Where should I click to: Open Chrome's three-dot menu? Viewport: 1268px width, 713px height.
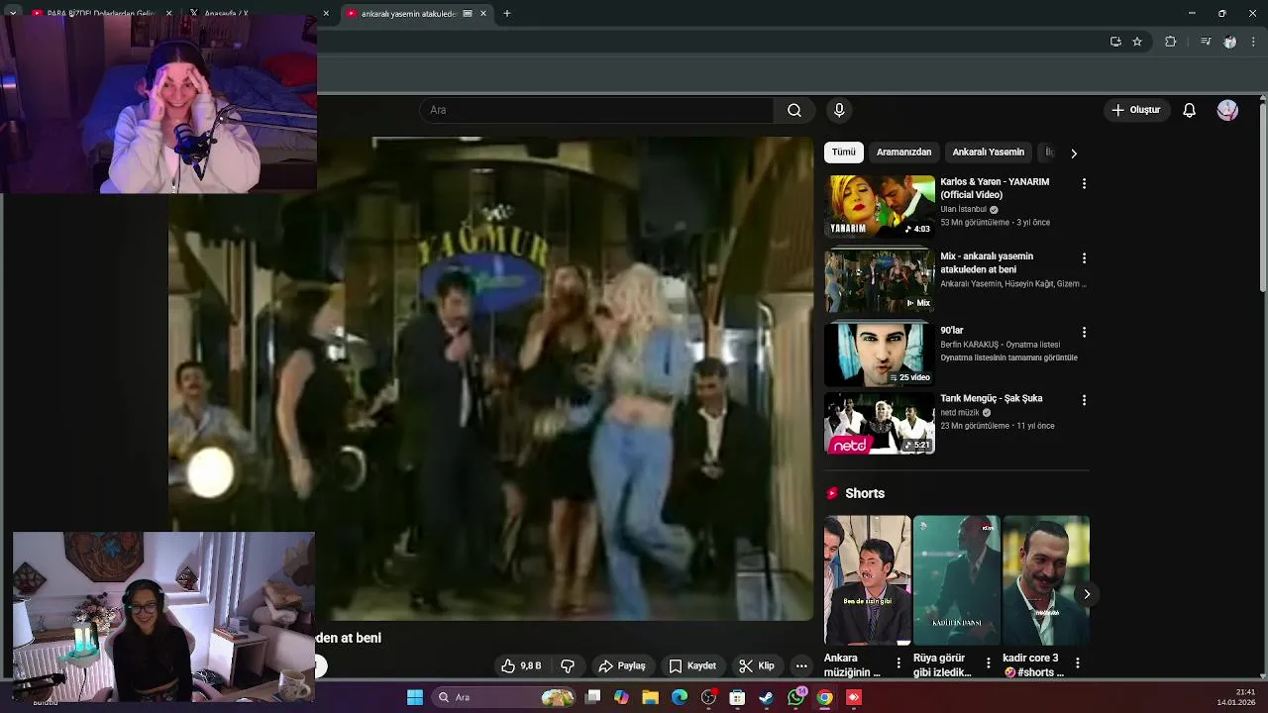click(1254, 42)
